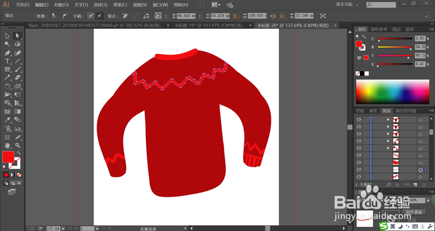Select the Line Segment tool
The width and height of the screenshot is (435, 231).
pyautogui.click(x=17, y=61)
